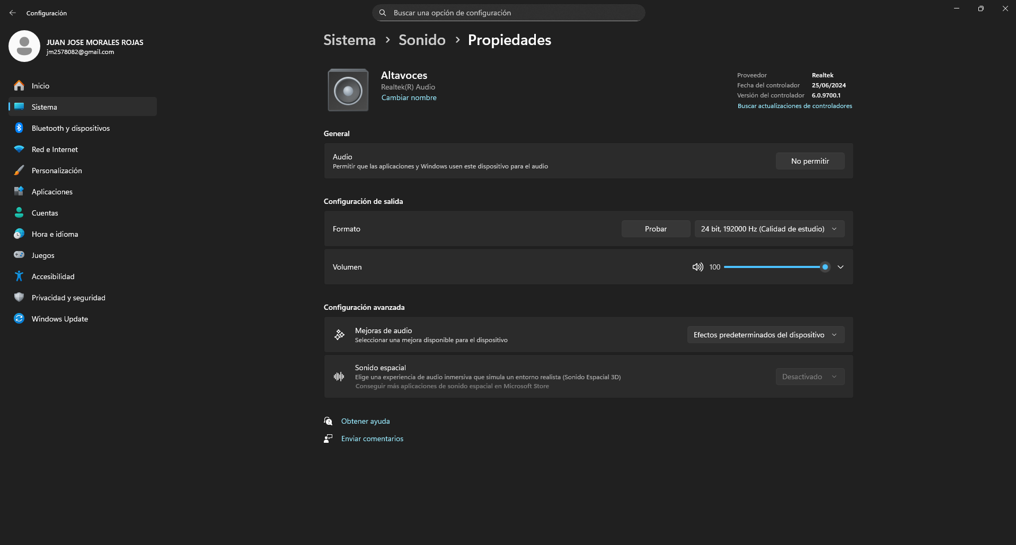Close the Configuración window
The height and width of the screenshot is (545, 1016).
pos(1005,8)
